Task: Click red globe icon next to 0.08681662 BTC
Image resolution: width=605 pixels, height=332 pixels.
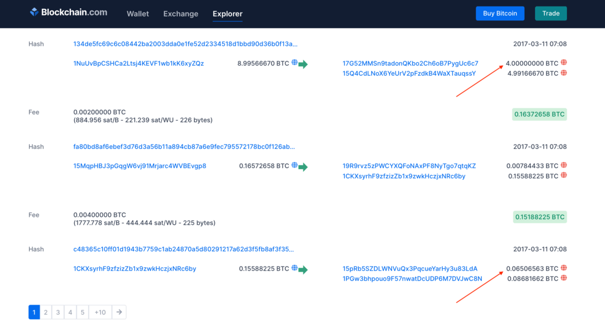Action: tap(564, 278)
